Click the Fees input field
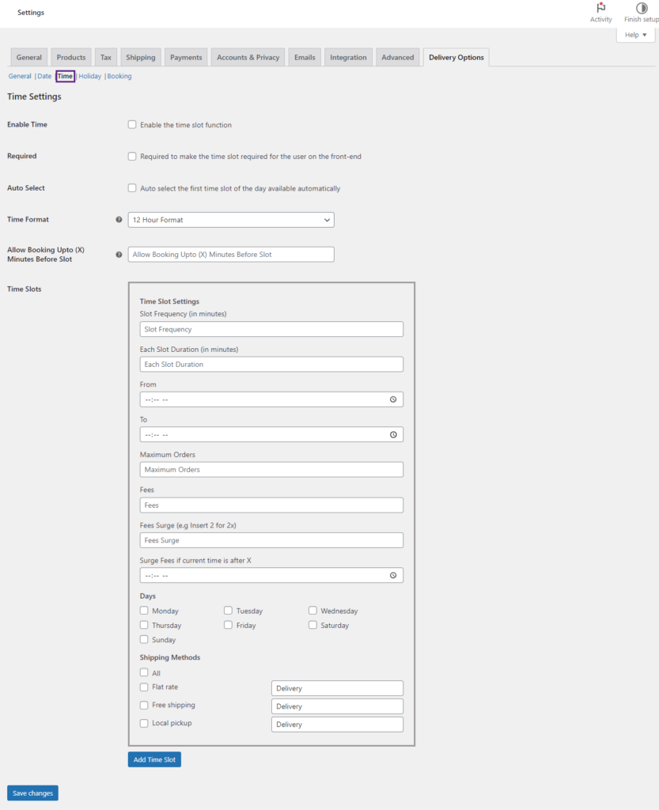This screenshot has height=810, width=659. pos(271,505)
